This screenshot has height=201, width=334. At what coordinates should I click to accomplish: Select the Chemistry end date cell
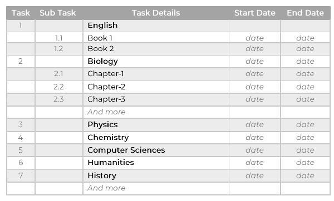pyautogui.click(x=305, y=138)
